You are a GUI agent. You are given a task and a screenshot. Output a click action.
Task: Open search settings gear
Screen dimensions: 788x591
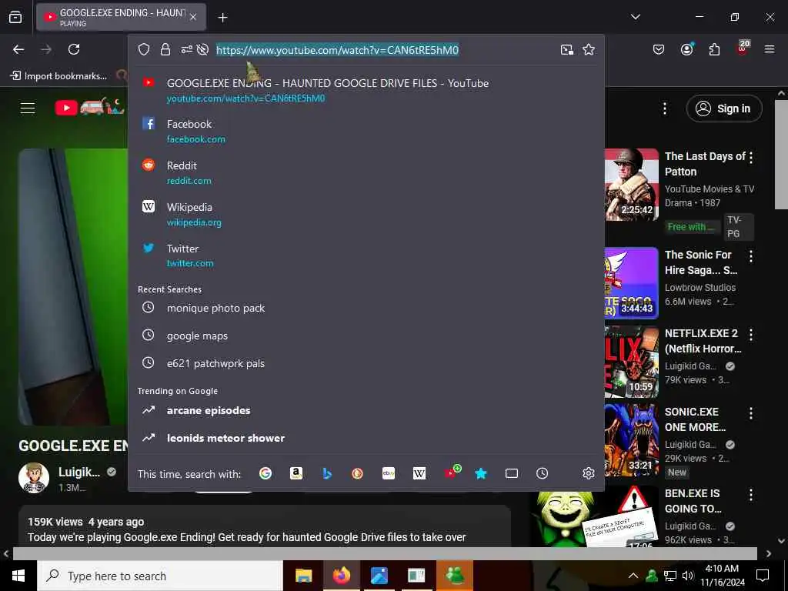pos(589,473)
